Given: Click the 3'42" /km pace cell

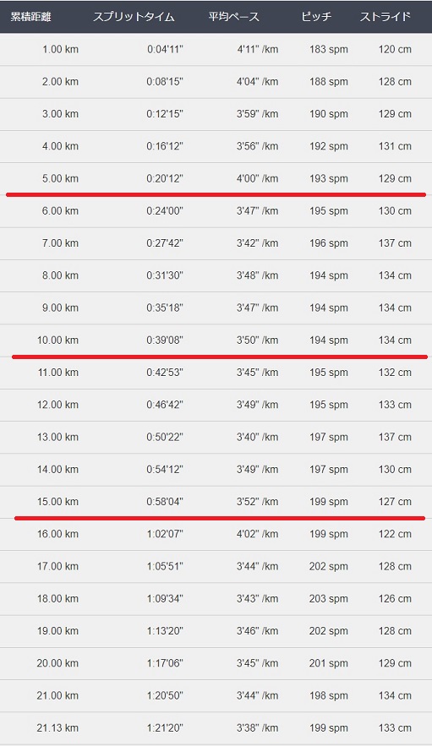Looking at the screenshot, I should 257,243.
